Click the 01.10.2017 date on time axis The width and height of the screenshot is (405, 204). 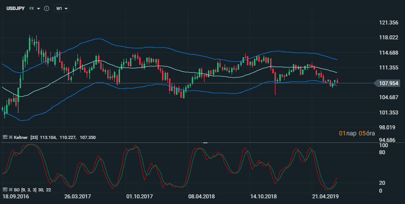pyautogui.click(x=139, y=197)
